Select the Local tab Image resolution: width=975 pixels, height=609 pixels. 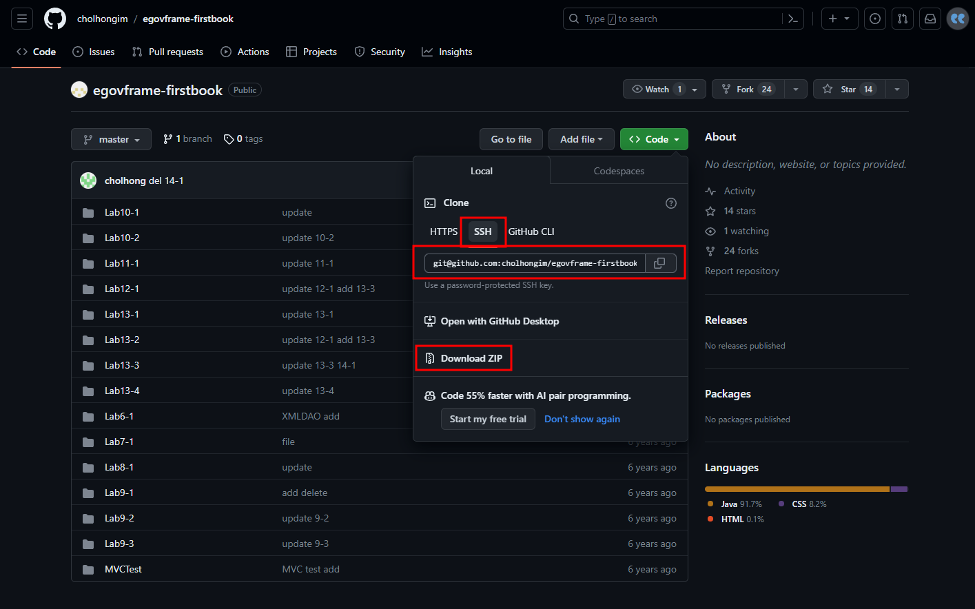[482, 171]
